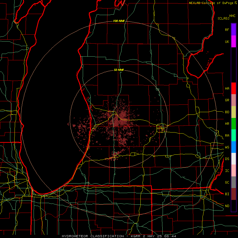
Task: Click the [CLAS] units label
Action: pos(223,18)
